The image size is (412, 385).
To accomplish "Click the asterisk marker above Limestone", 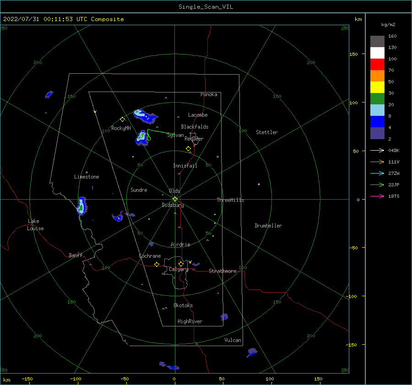I will (x=87, y=173).
